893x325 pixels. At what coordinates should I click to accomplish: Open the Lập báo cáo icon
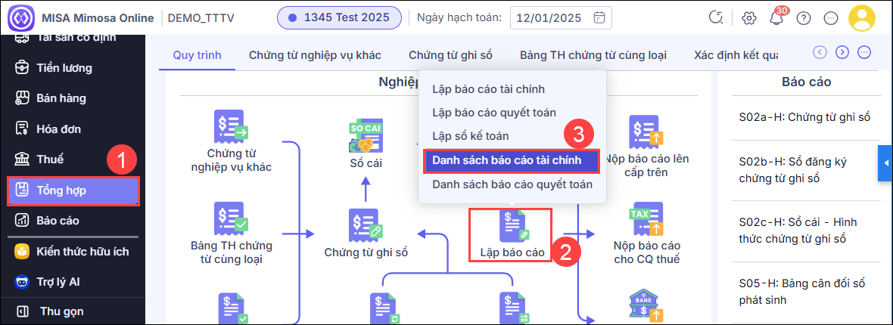(x=512, y=226)
